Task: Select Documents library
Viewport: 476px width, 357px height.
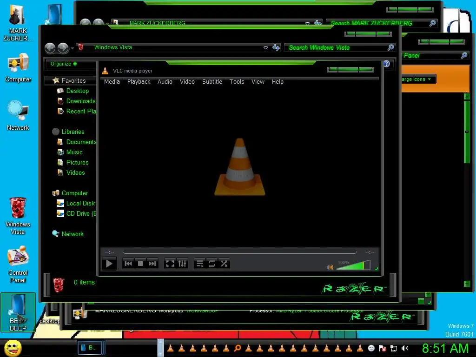Action: tap(77, 142)
